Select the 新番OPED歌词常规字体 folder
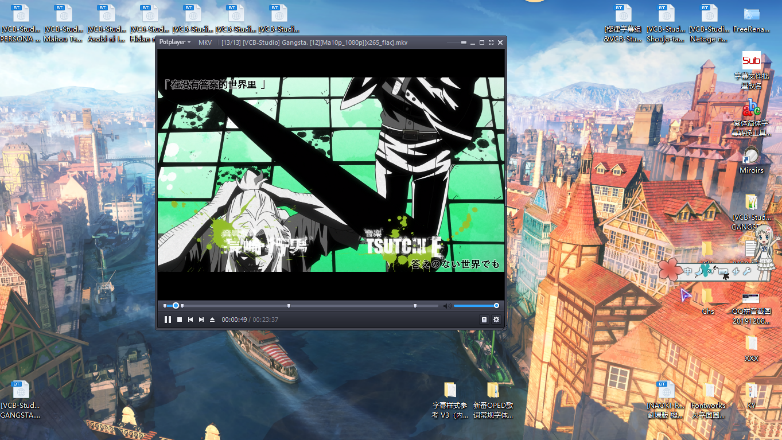782x440 pixels. pos(493,400)
